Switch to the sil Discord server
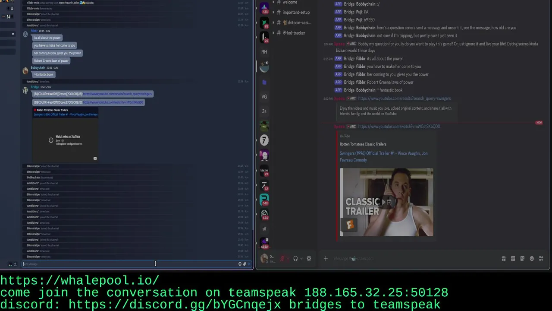Image resolution: width=552 pixels, height=311 pixels. pos(264,229)
